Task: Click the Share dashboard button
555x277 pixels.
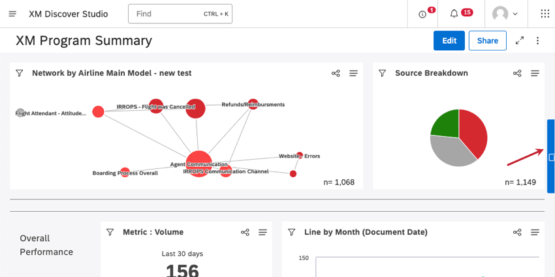Action: coord(487,40)
